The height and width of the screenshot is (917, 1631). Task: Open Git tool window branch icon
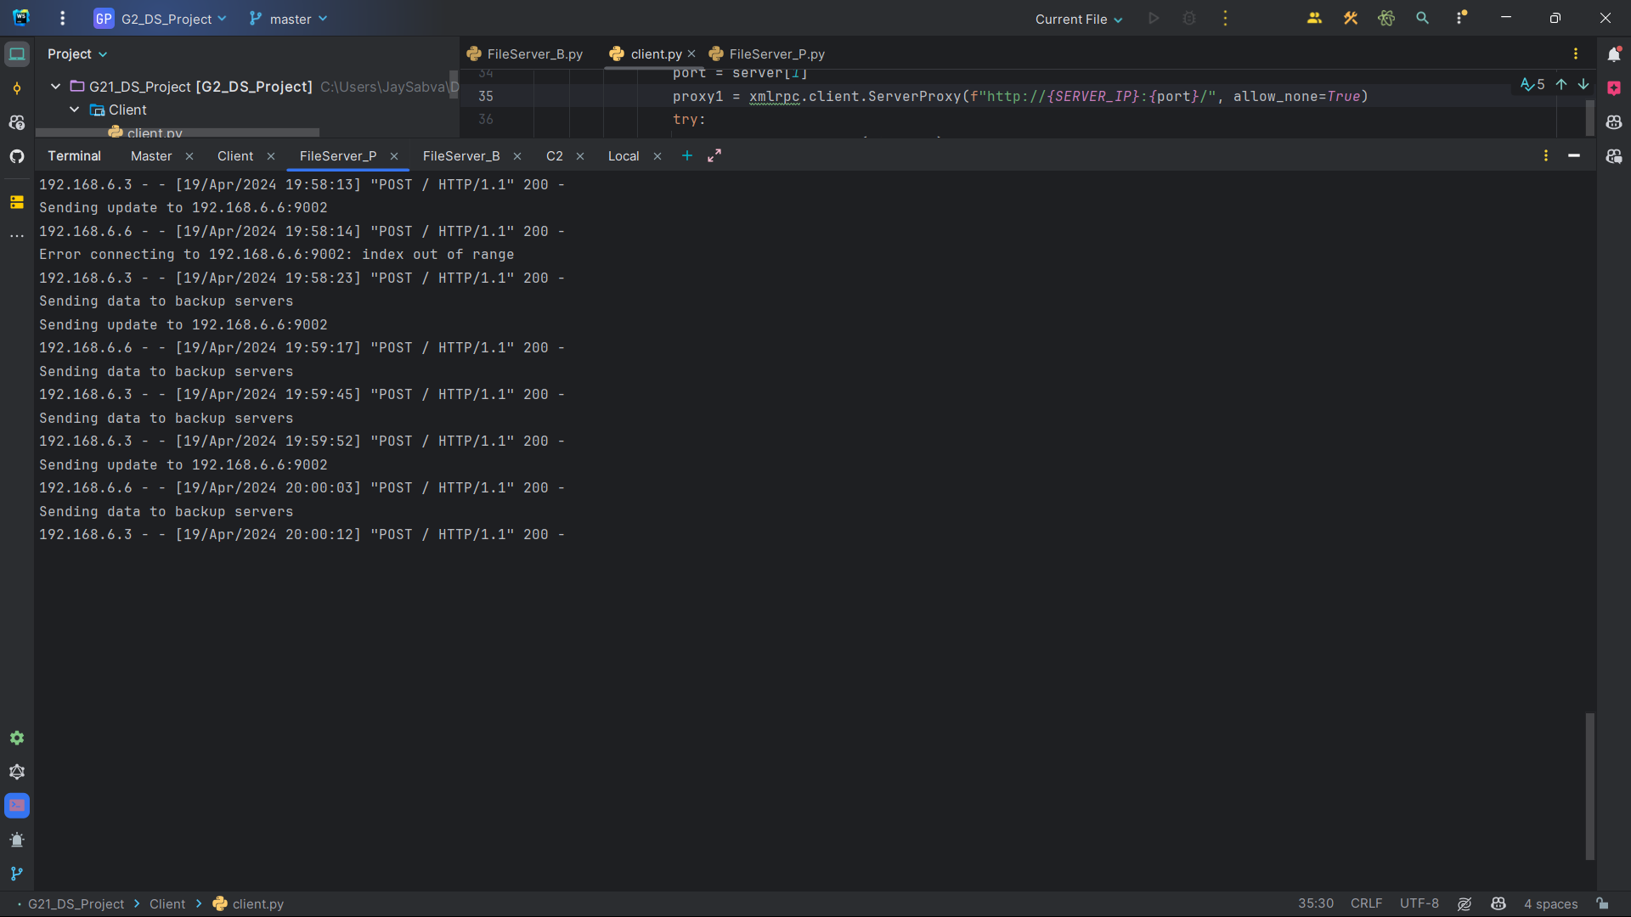click(x=17, y=874)
